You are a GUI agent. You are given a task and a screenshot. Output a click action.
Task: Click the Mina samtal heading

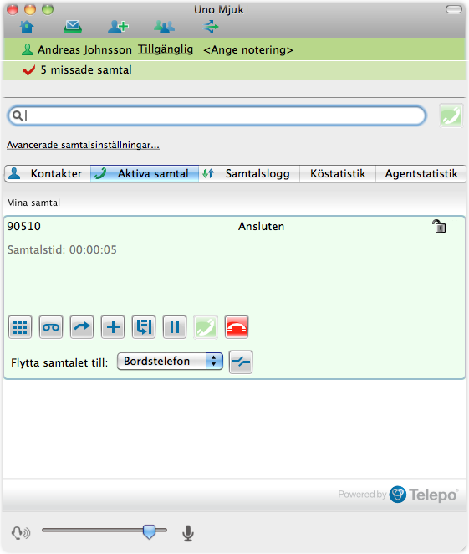[33, 203]
